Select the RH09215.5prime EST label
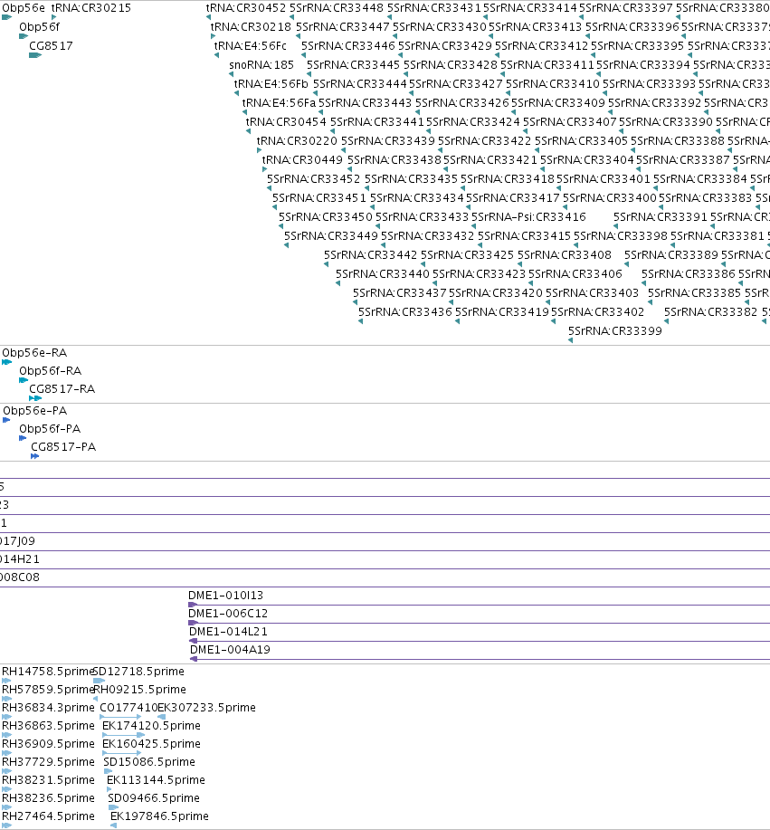Viewport: 770px width, 830px height. point(139,689)
